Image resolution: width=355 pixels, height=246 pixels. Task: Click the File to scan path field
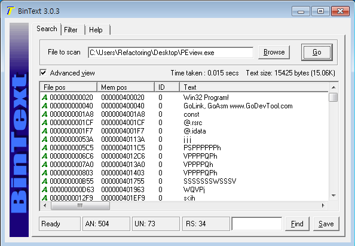coord(171,53)
